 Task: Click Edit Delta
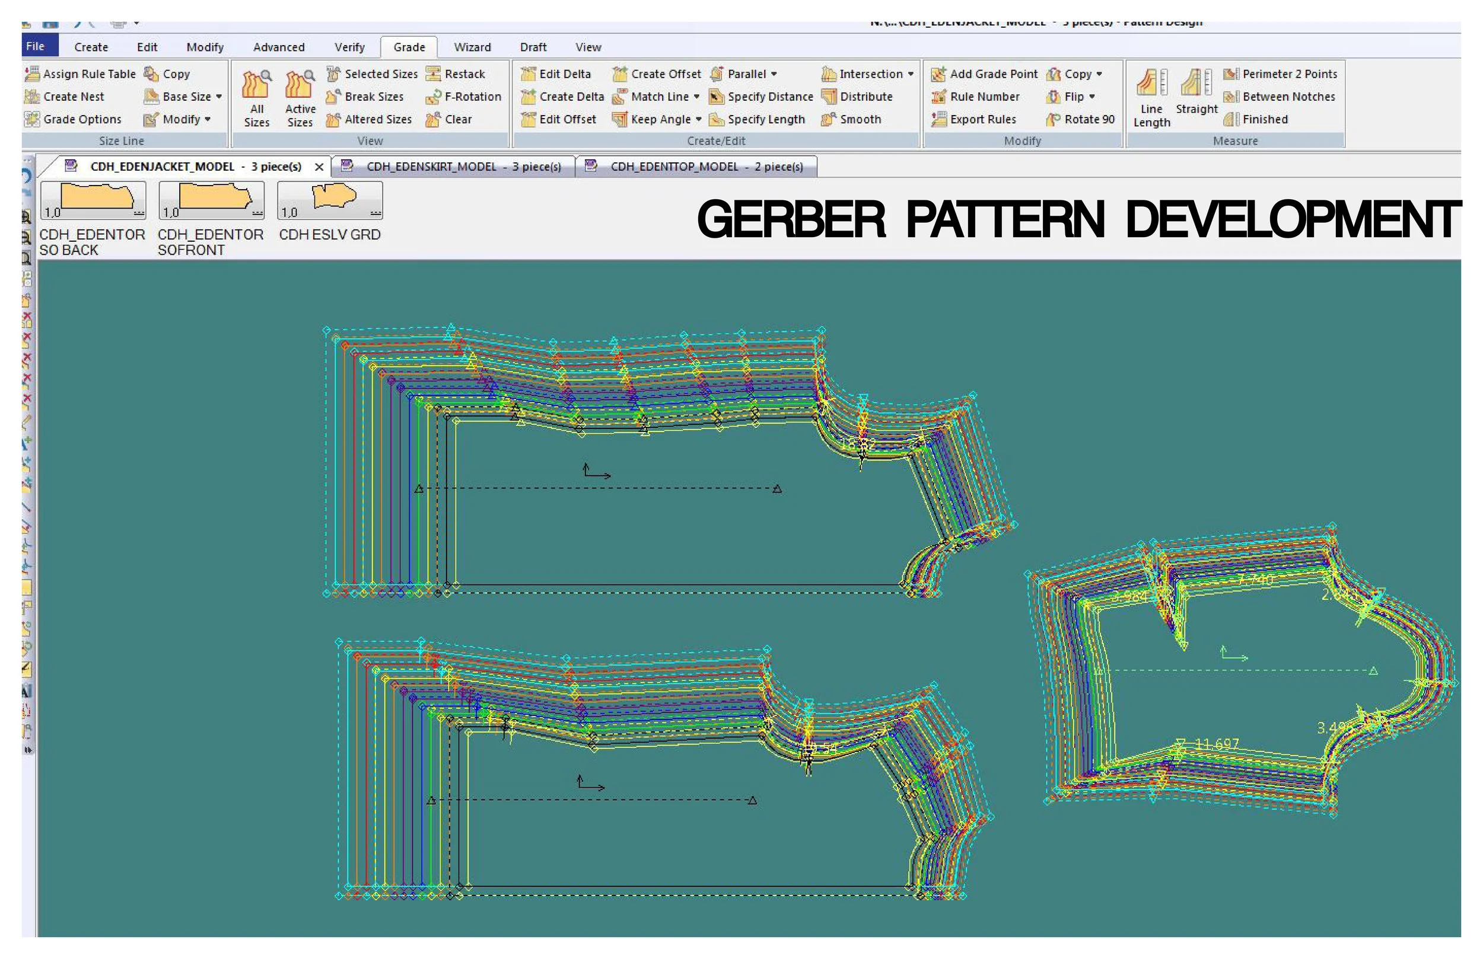coord(556,74)
